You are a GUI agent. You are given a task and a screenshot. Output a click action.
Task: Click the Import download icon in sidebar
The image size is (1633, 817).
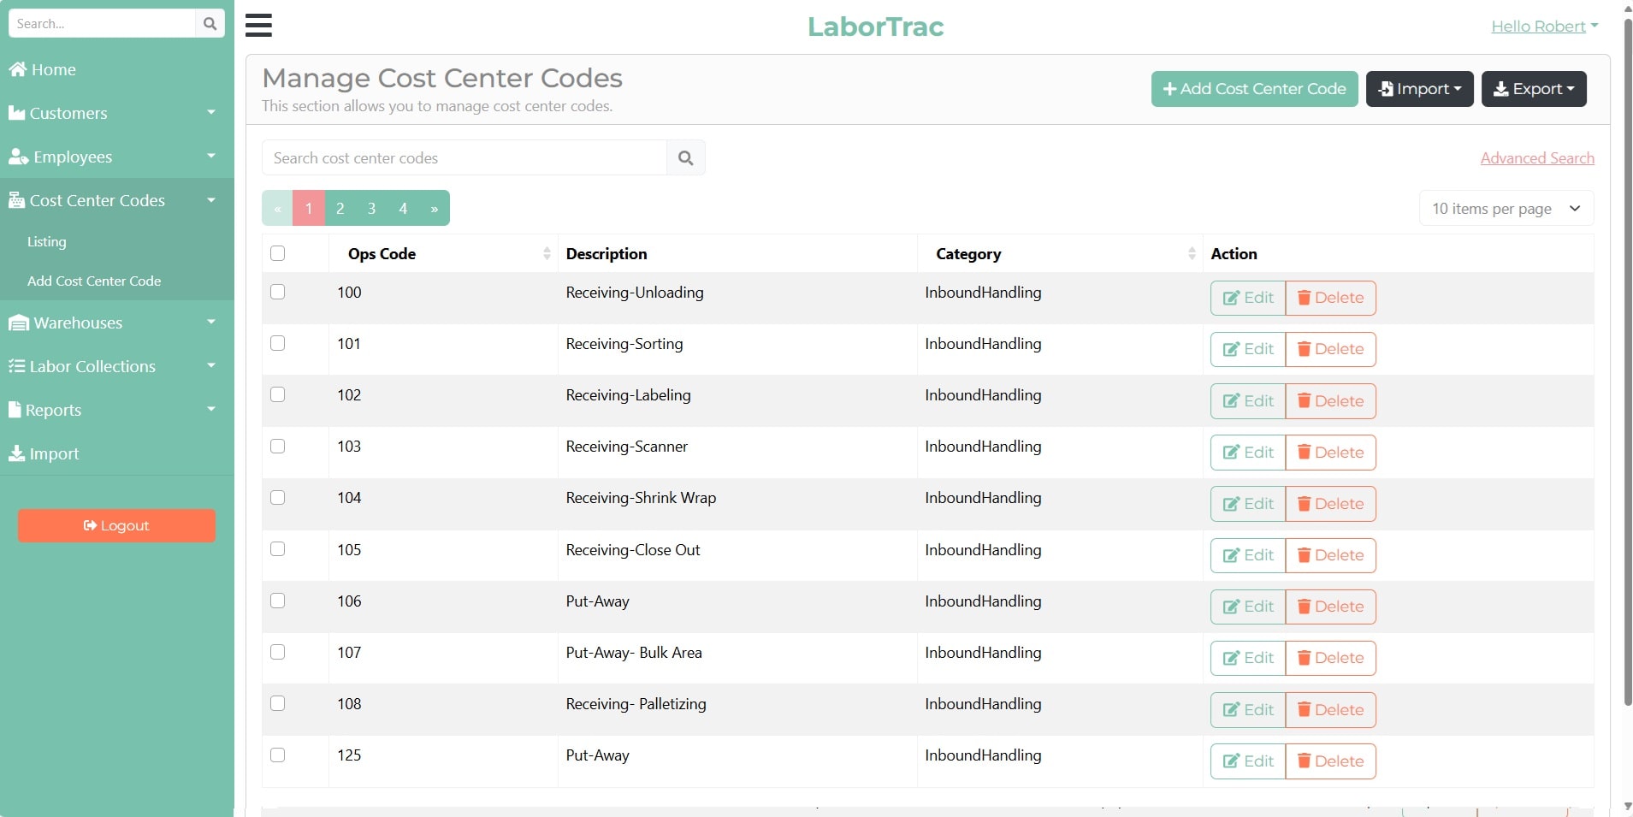[x=16, y=453]
